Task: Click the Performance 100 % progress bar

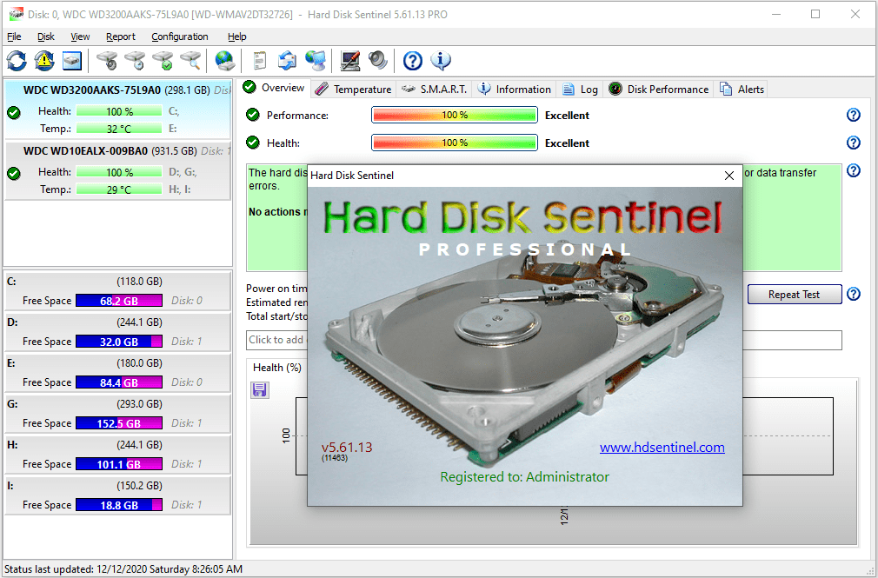Action: [454, 115]
